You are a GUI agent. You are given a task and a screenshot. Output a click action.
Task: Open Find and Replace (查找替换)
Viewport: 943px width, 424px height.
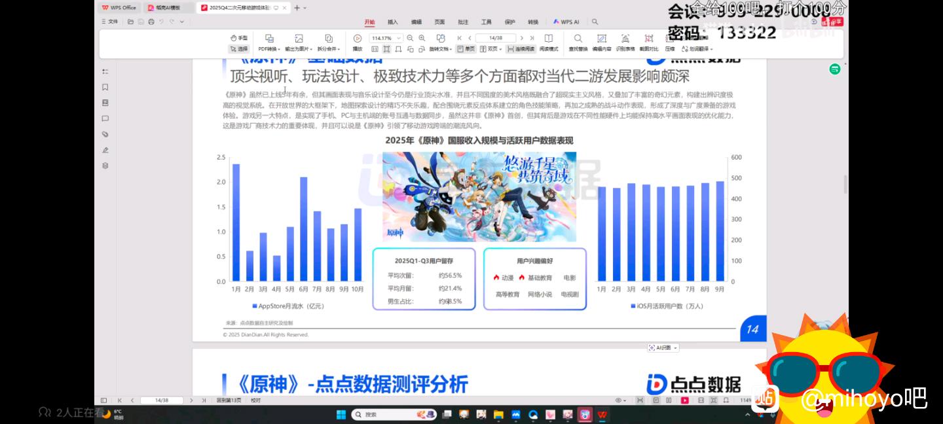578,42
